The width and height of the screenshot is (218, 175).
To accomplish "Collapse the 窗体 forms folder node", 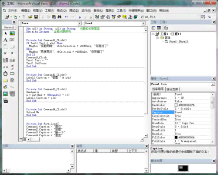I will [157, 38].
